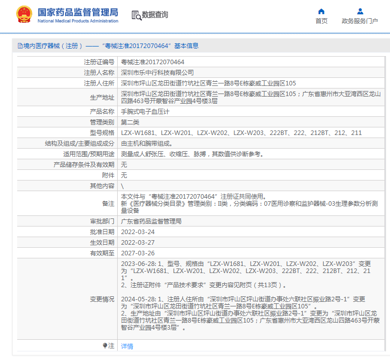Viewport: 390px width, 360px height.
Task: Click the 型号规格 model list value
Action: coord(241,133)
